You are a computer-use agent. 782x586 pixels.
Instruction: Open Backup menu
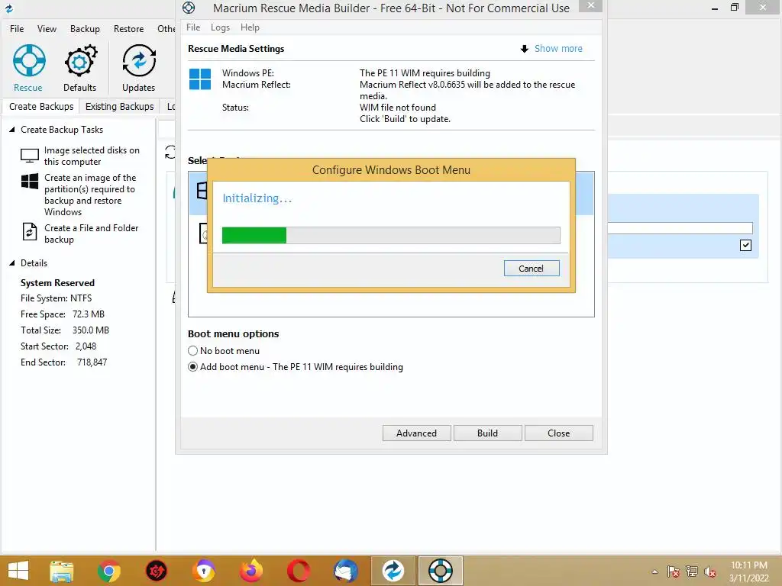[85, 29]
